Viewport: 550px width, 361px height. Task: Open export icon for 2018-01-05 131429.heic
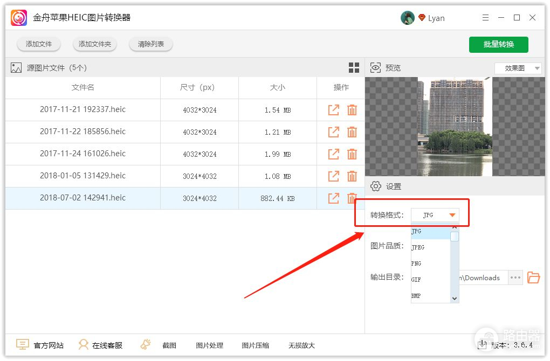point(334,176)
